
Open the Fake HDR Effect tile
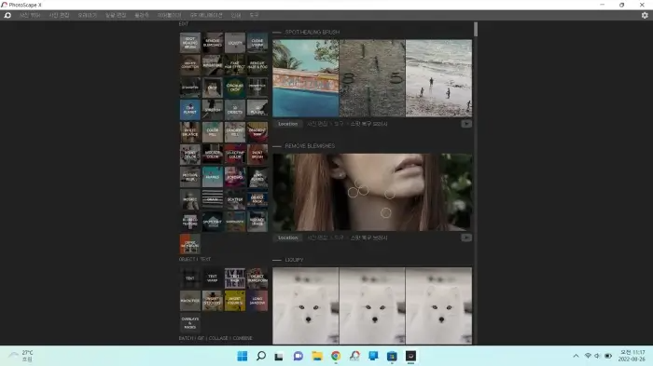click(235, 65)
